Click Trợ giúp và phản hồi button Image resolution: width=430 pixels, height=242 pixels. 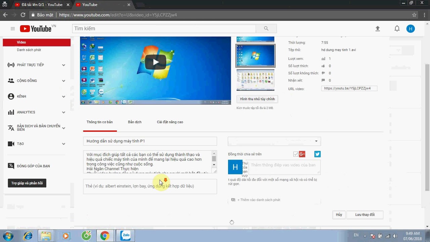pos(27,183)
